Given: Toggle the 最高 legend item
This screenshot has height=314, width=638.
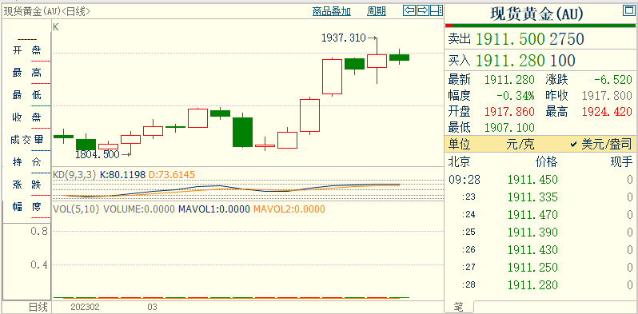Looking at the screenshot, I should click(27, 74).
